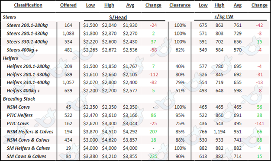The width and height of the screenshot is (271, 161).
Task: Click the 1,083 offered value cell
Action: 68,33
